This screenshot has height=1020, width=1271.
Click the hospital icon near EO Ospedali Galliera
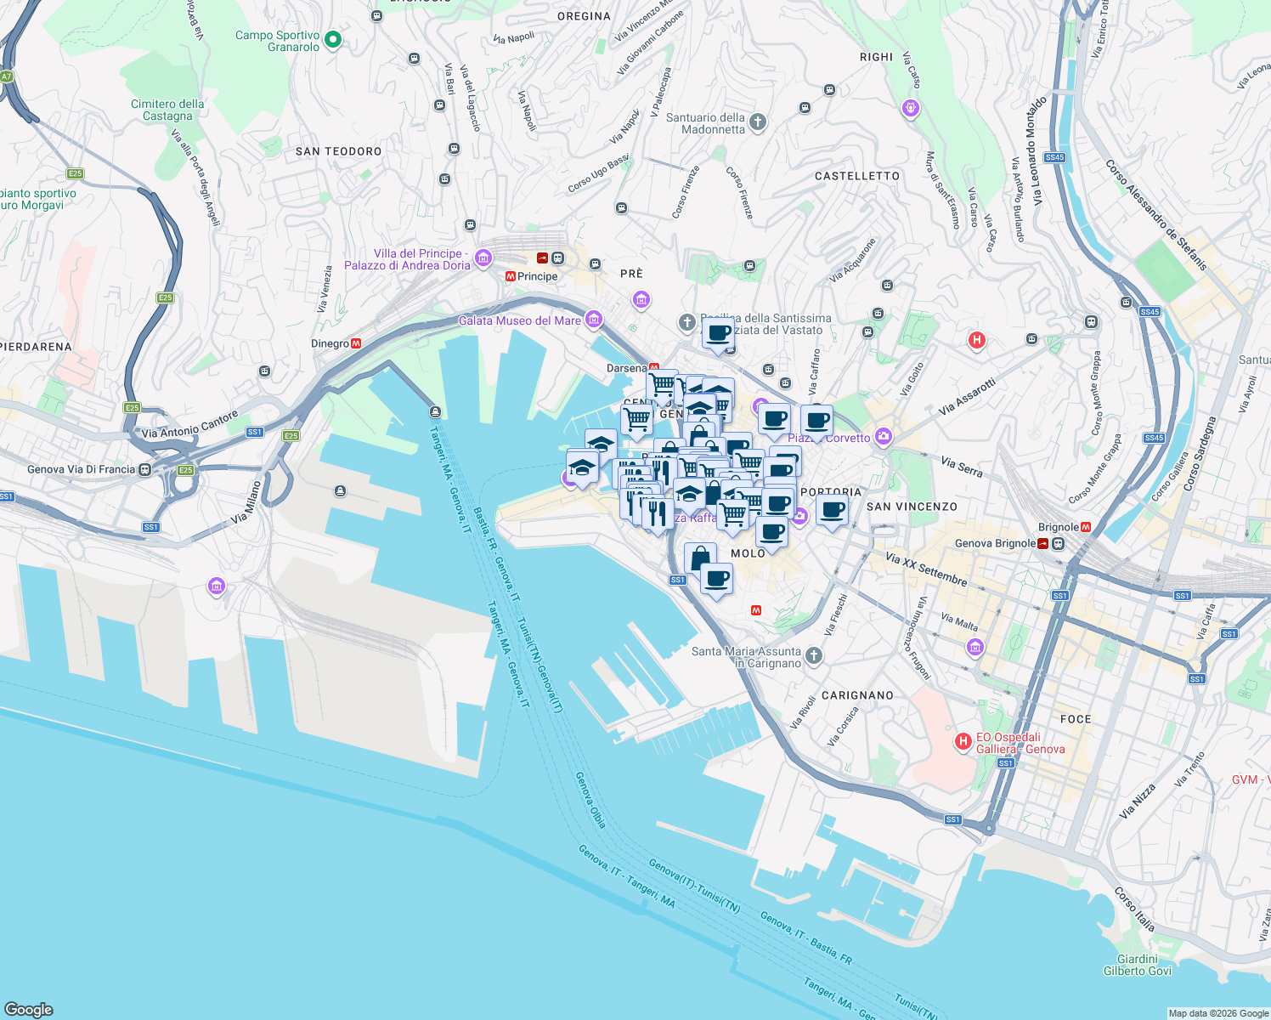pyautogui.click(x=963, y=741)
